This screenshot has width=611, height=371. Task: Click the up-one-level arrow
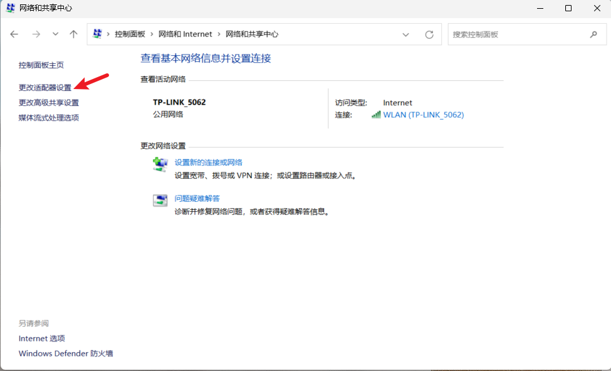pyautogui.click(x=73, y=34)
